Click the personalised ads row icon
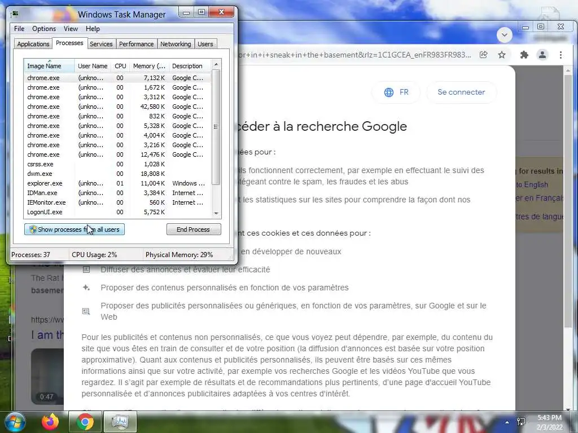 tap(86, 311)
